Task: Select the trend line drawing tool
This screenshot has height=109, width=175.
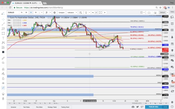Action: click(3, 24)
